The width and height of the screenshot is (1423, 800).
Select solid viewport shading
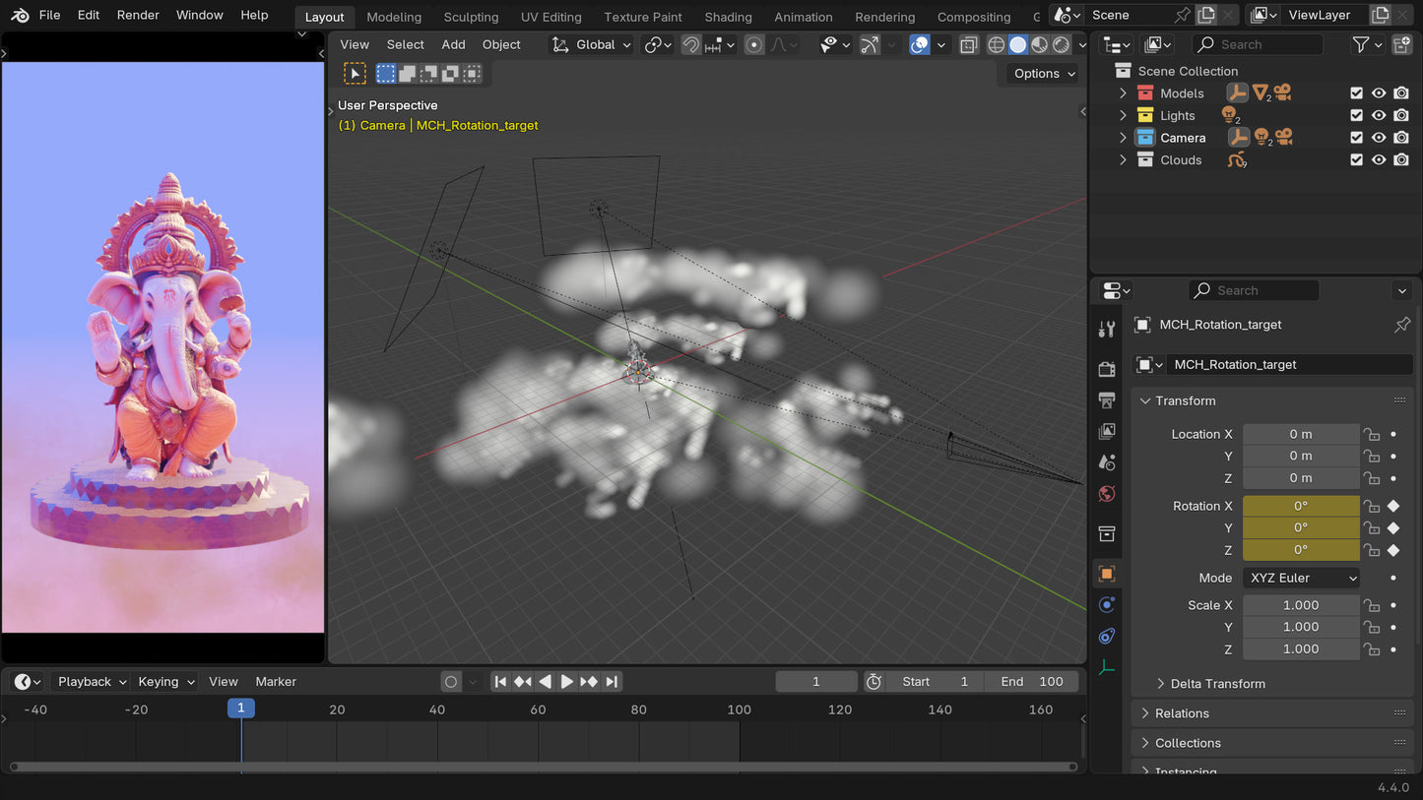1018,44
